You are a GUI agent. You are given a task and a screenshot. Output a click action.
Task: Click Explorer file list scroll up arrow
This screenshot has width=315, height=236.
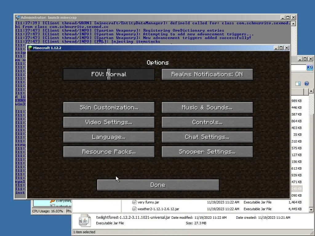click(311, 91)
